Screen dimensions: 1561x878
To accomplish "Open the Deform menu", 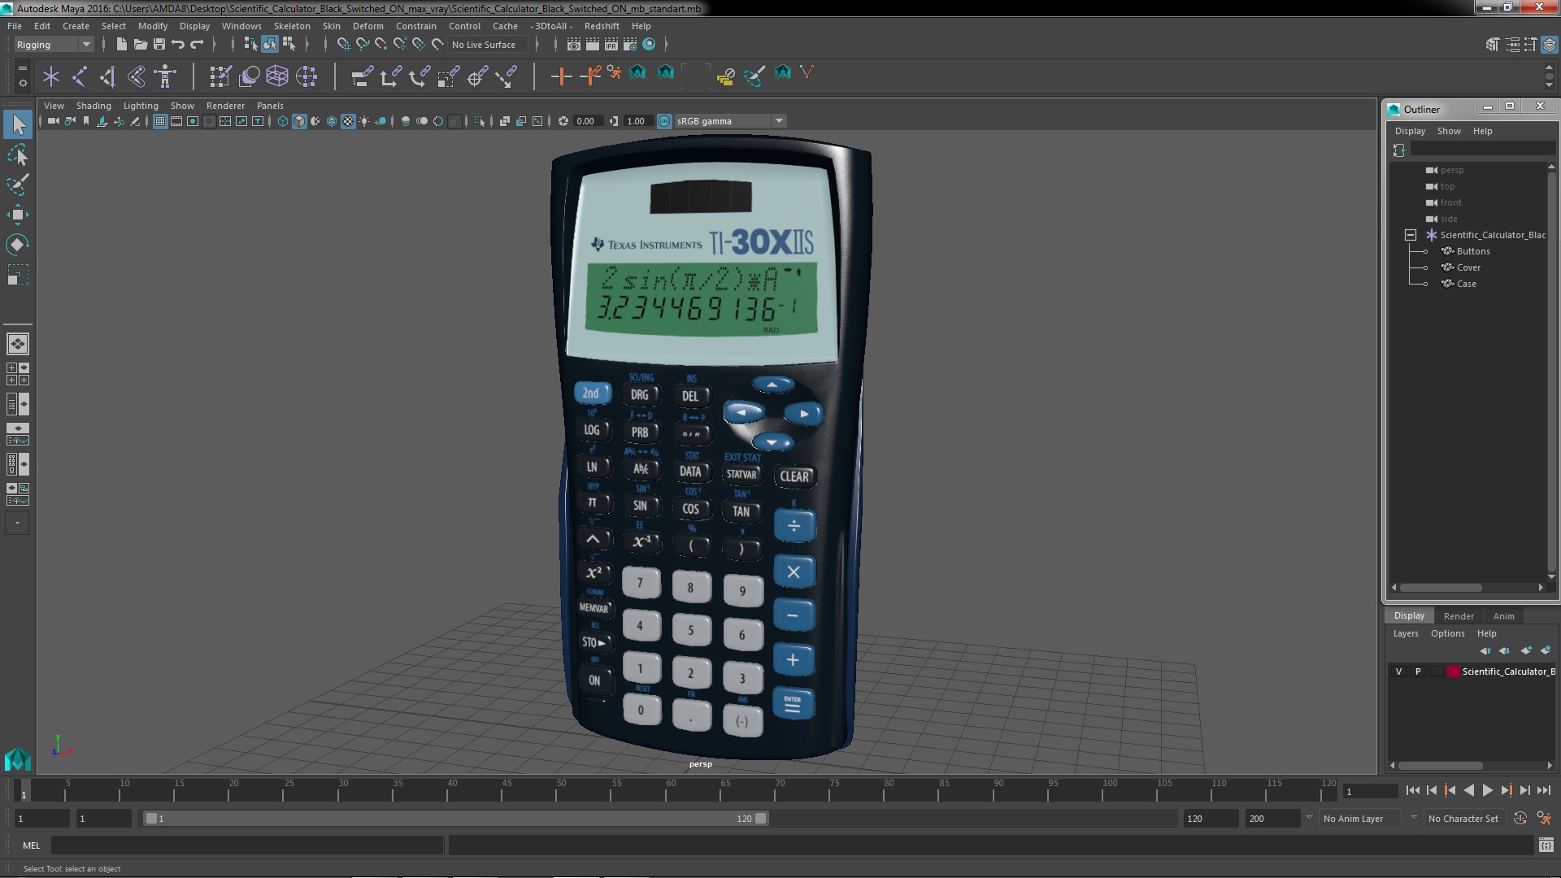I will (367, 26).
